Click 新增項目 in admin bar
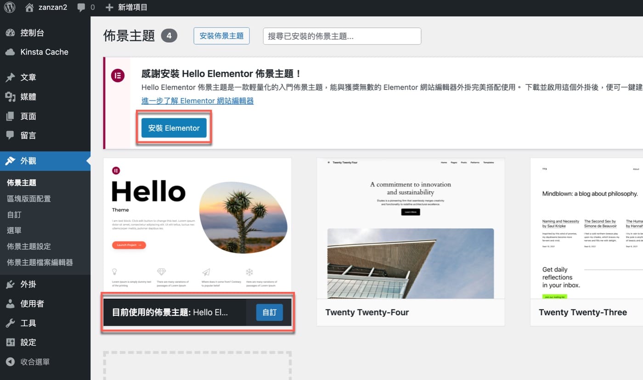 pos(133,7)
